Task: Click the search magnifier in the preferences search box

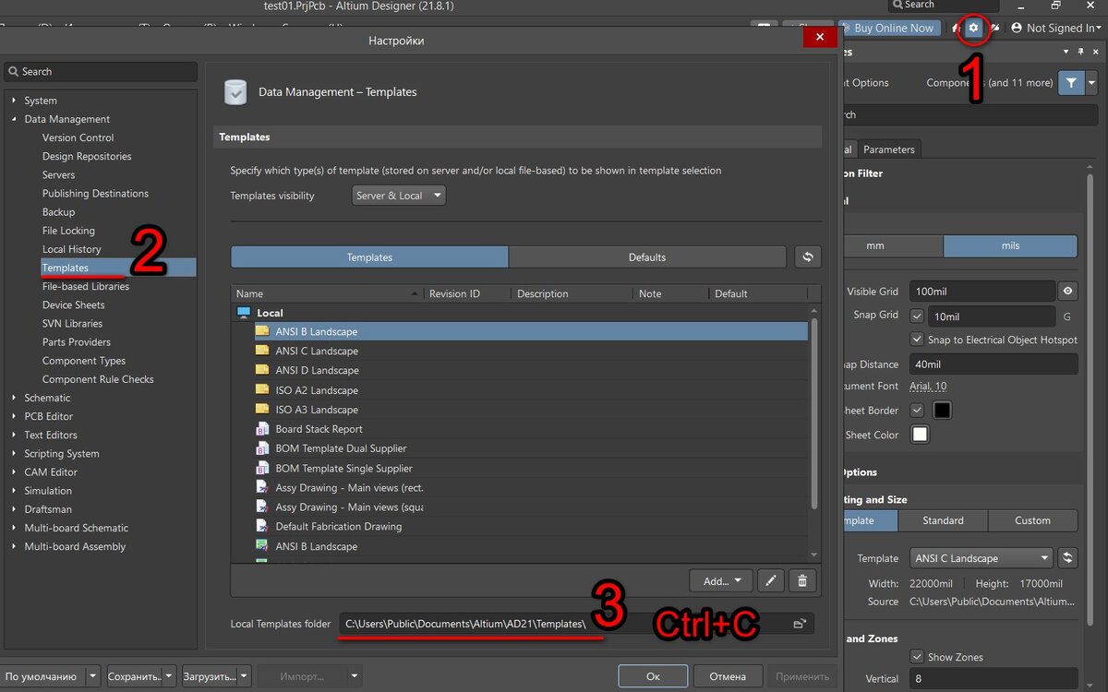Action: (x=13, y=71)
